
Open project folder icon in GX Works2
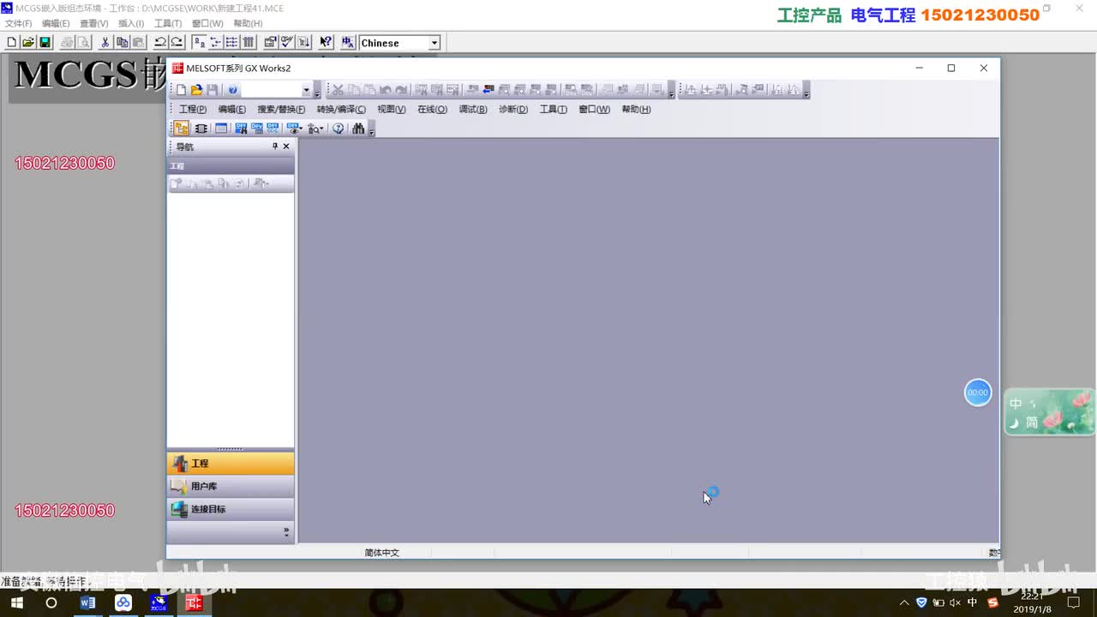[196, 90]
